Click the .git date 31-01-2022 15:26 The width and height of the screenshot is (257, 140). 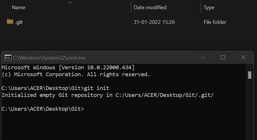154,22
